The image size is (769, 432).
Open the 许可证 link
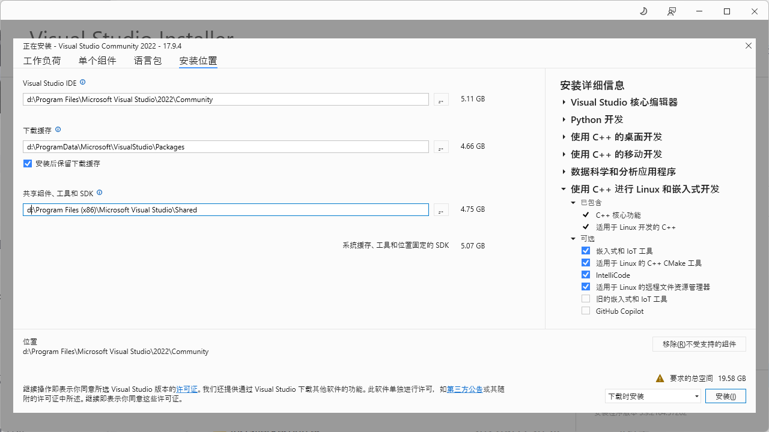click(x=187, y=389)
